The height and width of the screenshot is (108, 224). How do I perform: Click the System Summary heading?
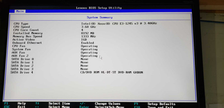coord(100,17)
